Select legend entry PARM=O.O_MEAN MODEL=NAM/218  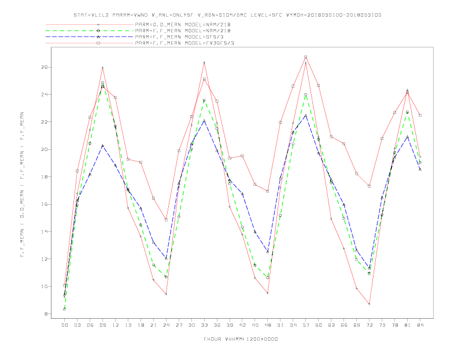click(x=183, y=24)
